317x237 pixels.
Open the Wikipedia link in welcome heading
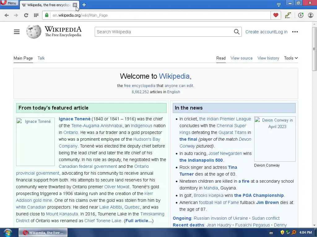[174, 76]
